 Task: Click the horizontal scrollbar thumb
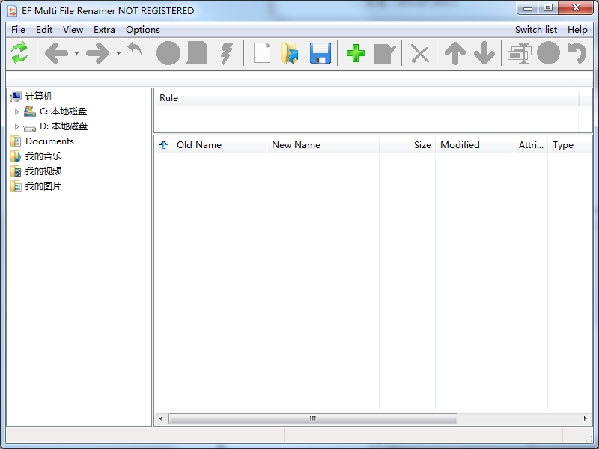pyautogui.click(x=312, y=418)
